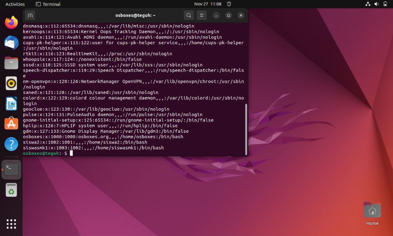
Task: Open Rhythmbox music player icon
Action: click(11, 83)
